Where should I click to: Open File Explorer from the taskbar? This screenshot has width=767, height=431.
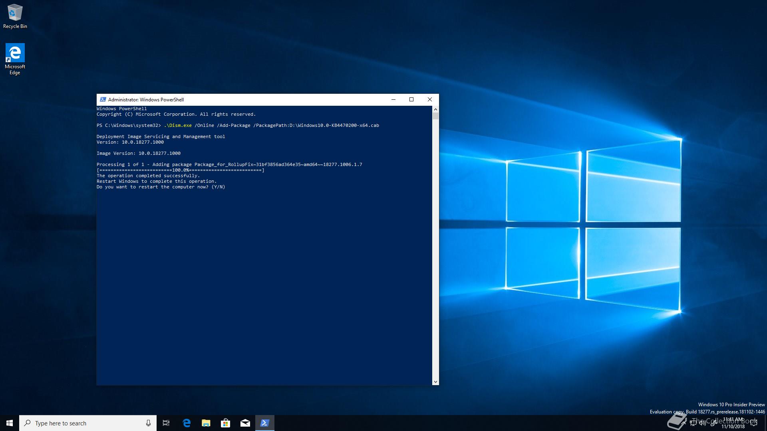point(206,423)
